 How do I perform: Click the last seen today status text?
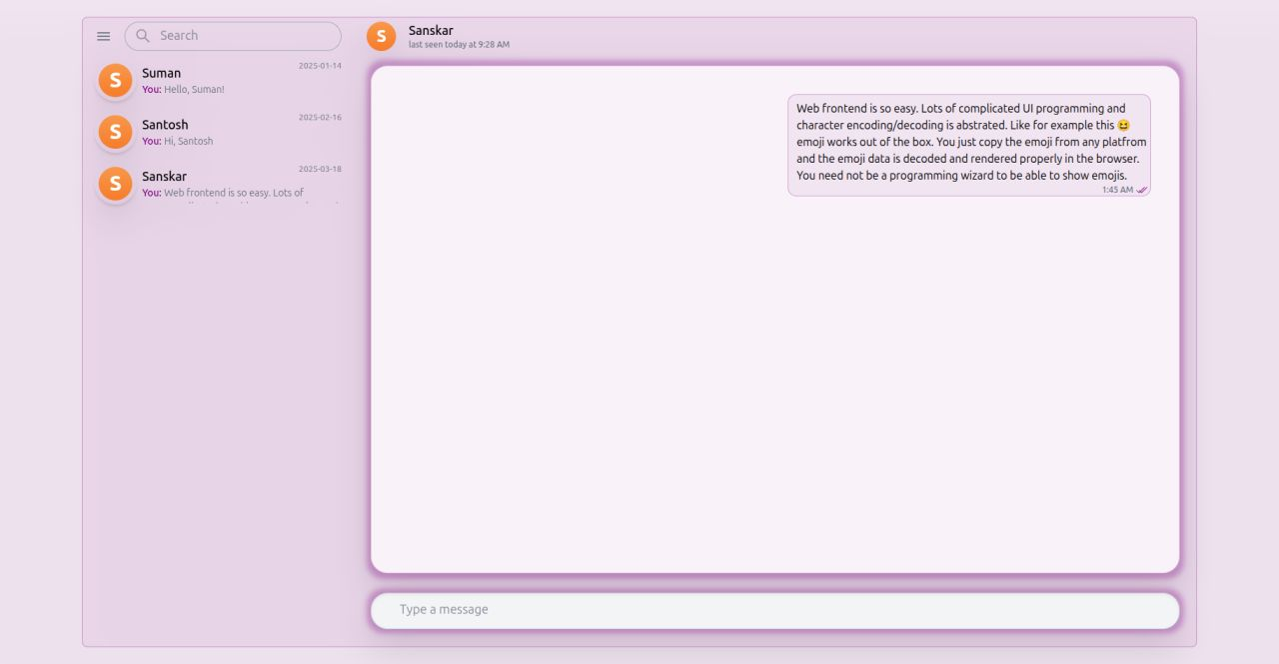[x=459, y=44]
